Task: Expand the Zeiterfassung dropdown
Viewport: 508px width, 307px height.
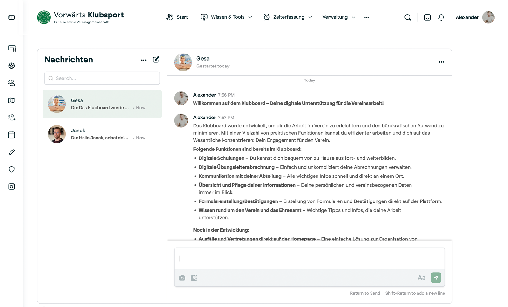Action: [x=288, y=17]
